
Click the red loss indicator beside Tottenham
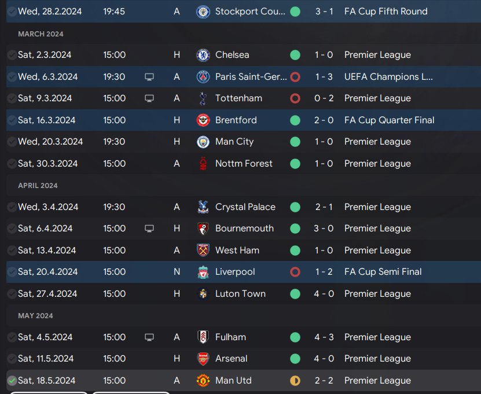click(x=295, y=98)
